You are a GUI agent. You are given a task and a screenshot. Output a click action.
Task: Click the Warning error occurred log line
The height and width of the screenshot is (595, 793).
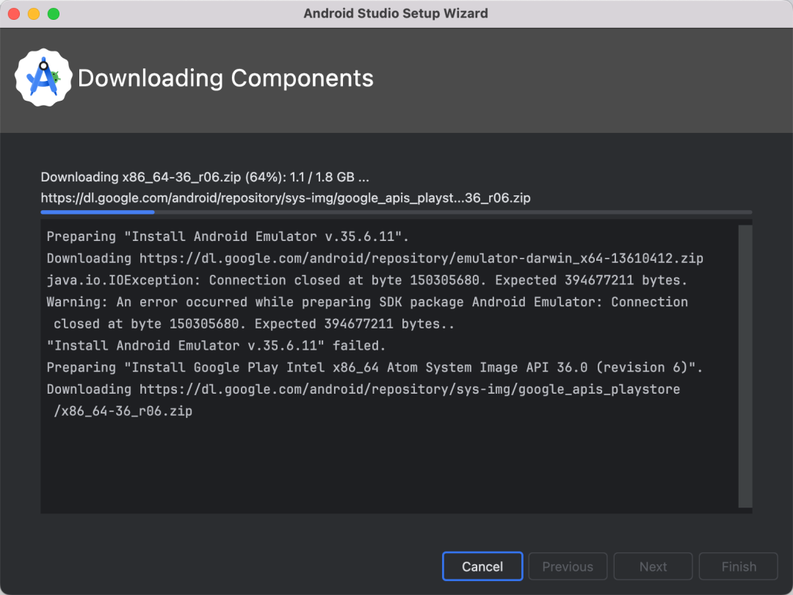pyautogui.click(x=367, y=303)
